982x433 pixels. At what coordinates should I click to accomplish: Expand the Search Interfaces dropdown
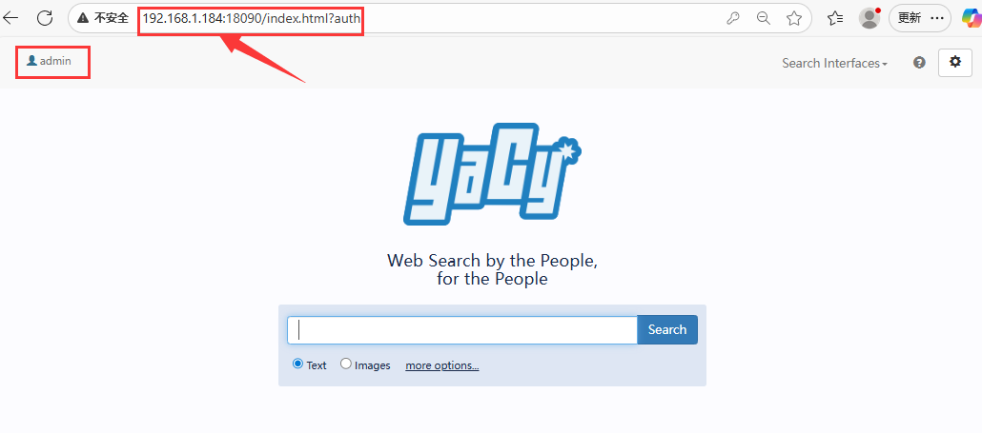834,63
